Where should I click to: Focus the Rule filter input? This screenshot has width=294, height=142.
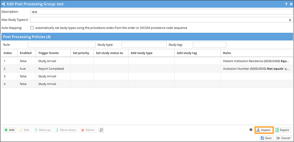tap(61, 45)
